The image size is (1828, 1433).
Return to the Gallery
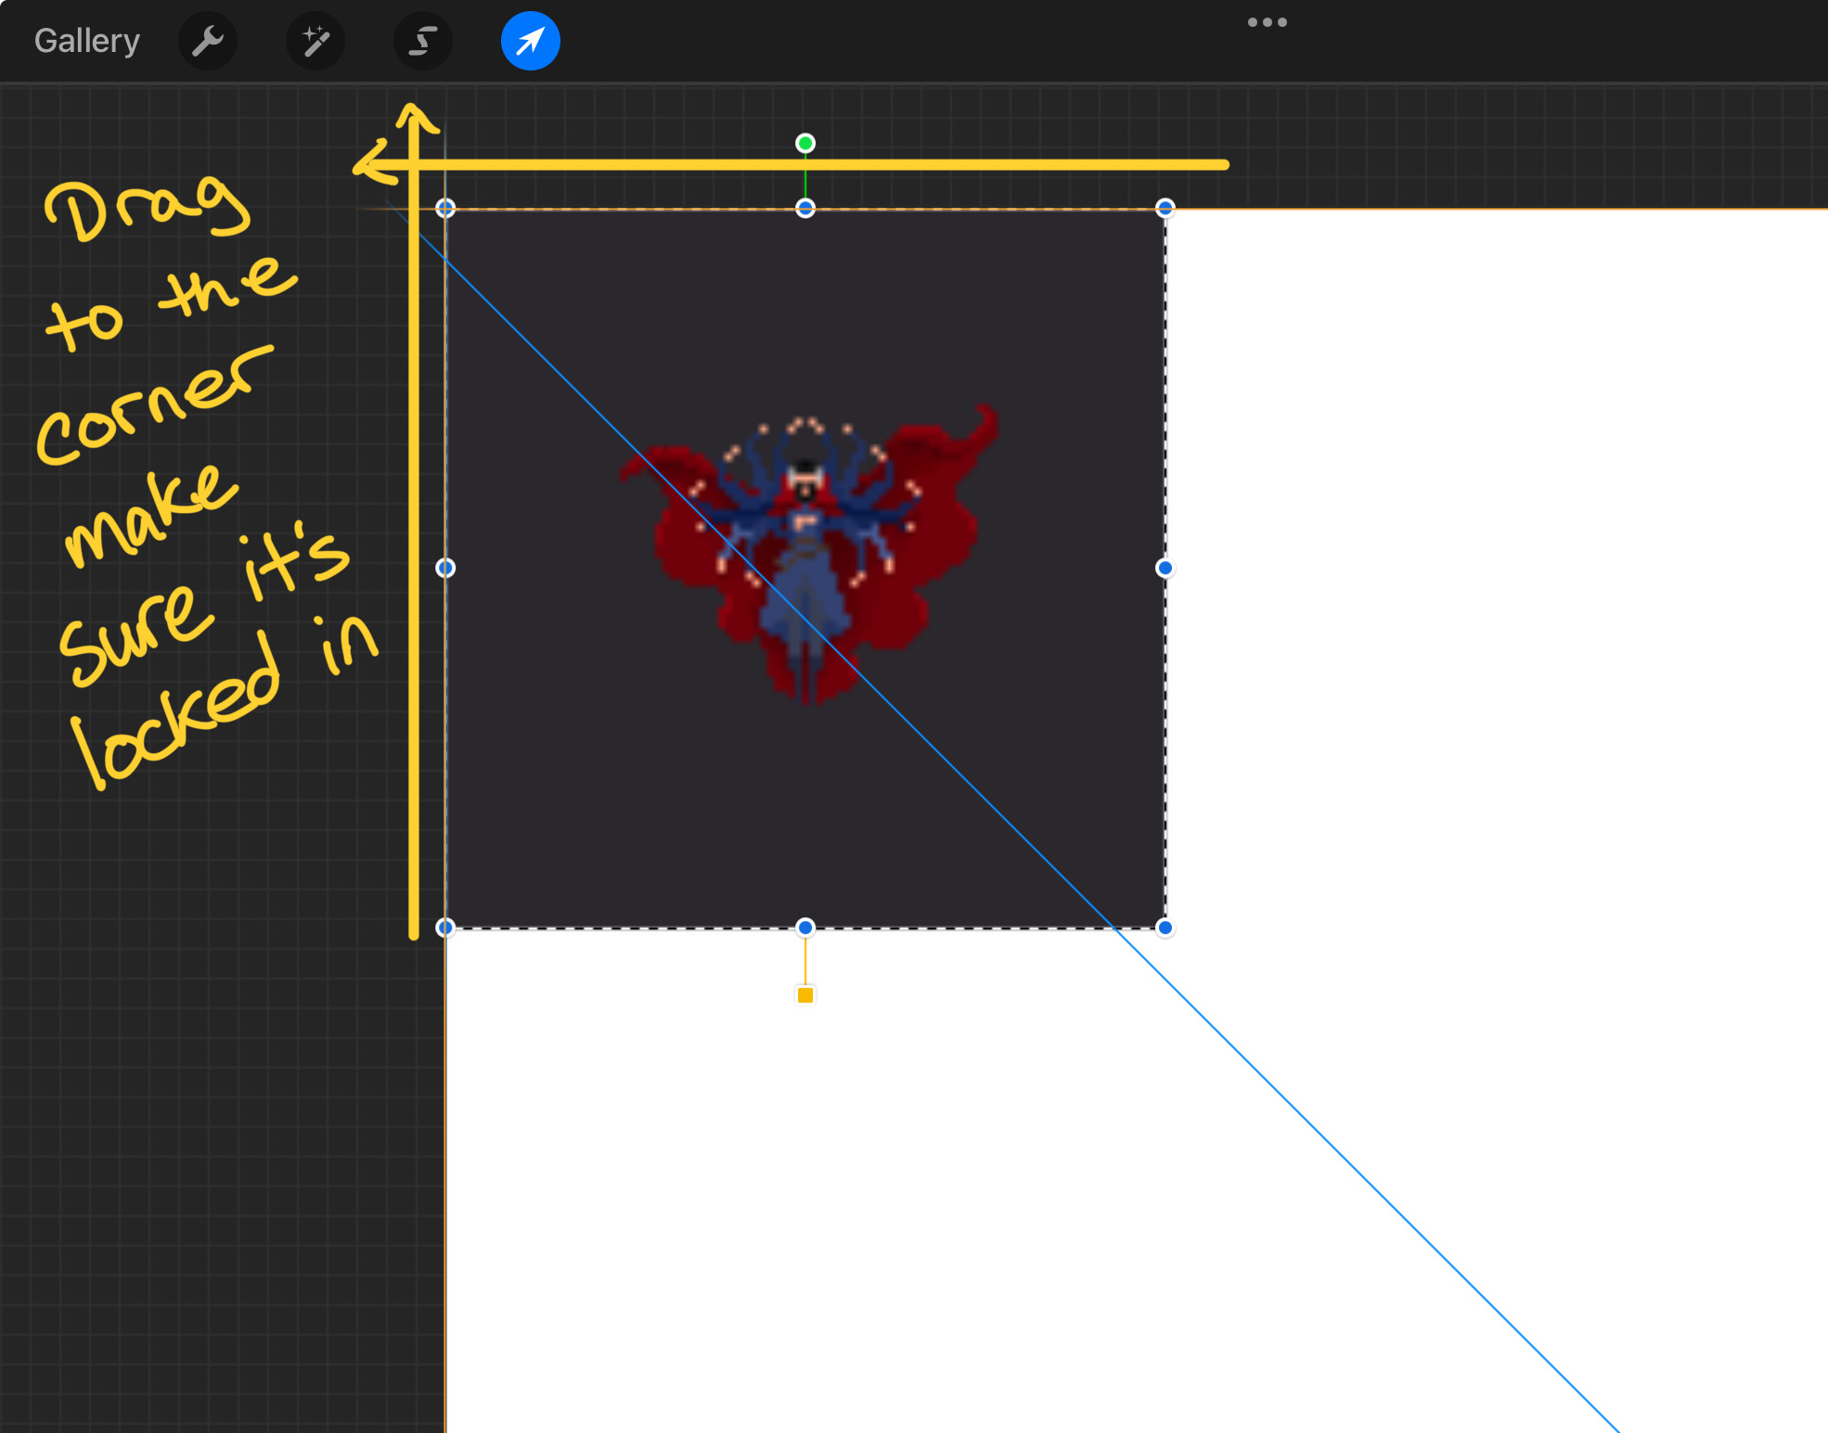click(x=87, y=41)
